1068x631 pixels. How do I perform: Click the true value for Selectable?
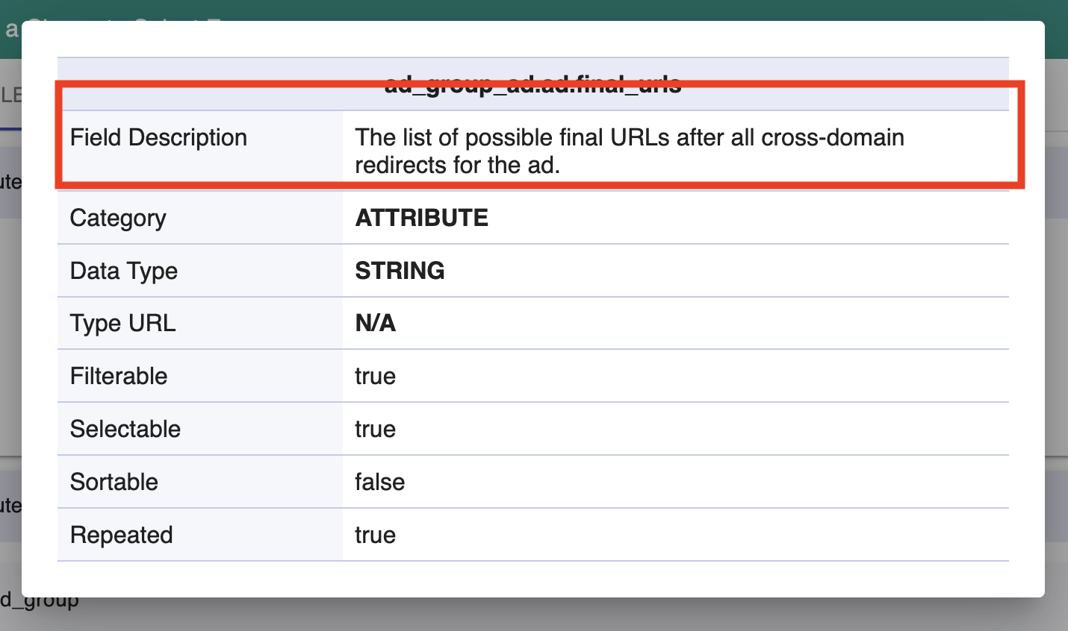[375, 430]
